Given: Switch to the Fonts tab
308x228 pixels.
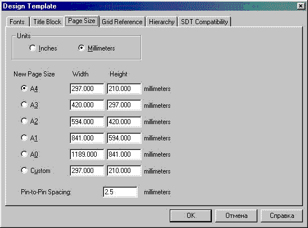Looking at the screenshot, I should click(17, 22).
